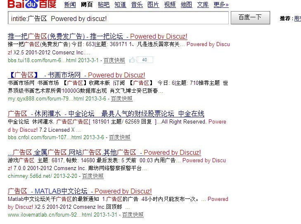
Task: View 百度快照 for the bbs.cnfol.com result
Action: click(x=120, y=137)
